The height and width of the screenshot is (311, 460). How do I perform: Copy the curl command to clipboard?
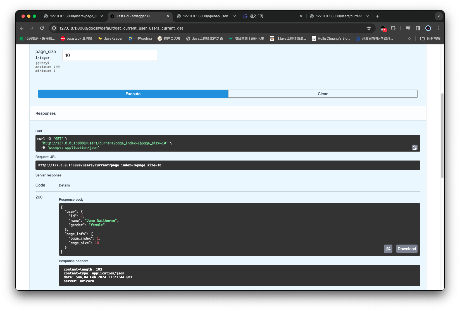point(415,147)
